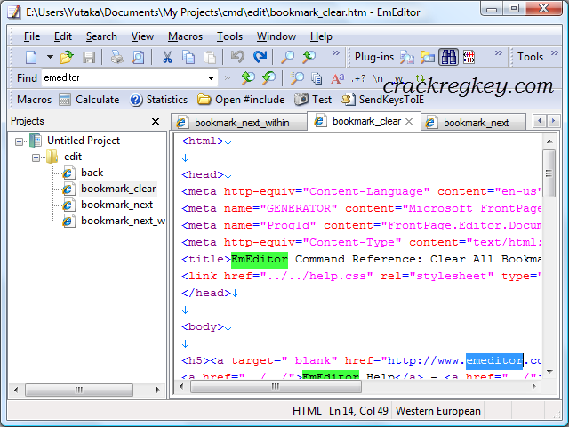Open the Macros menu
569x427 pixels.
pos(186,36)
